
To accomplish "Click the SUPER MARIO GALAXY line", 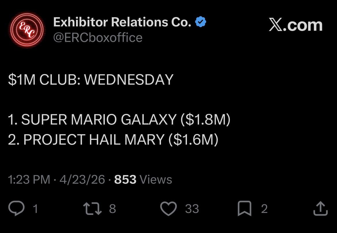I will pyautogui.click(x=119, y=120).
